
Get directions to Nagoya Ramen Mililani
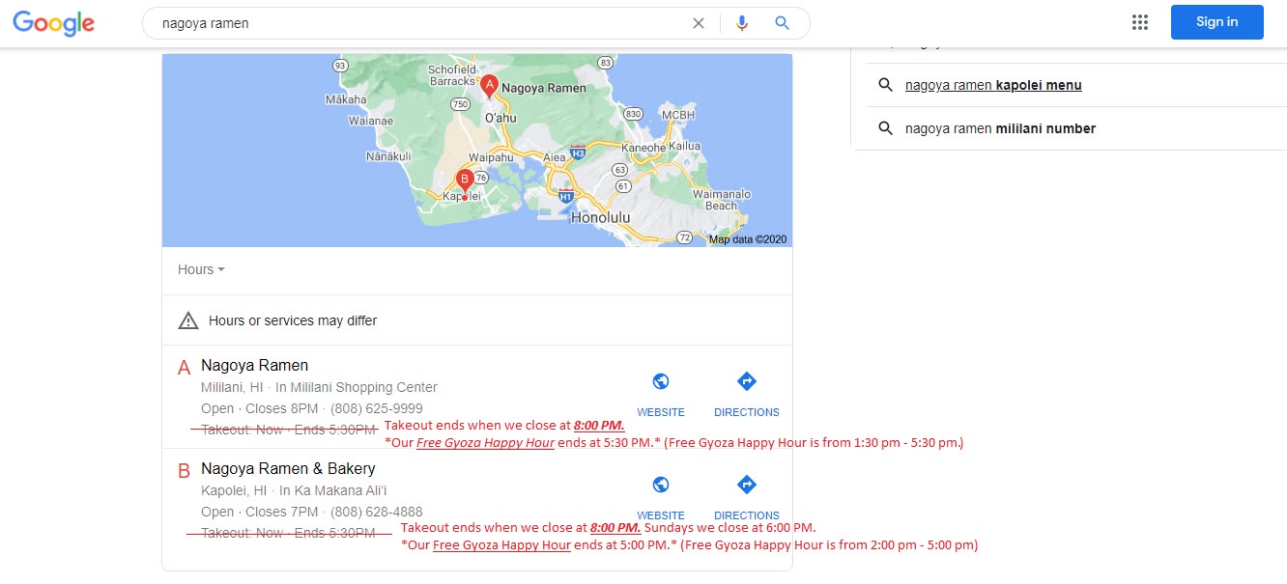click(746, 393)
